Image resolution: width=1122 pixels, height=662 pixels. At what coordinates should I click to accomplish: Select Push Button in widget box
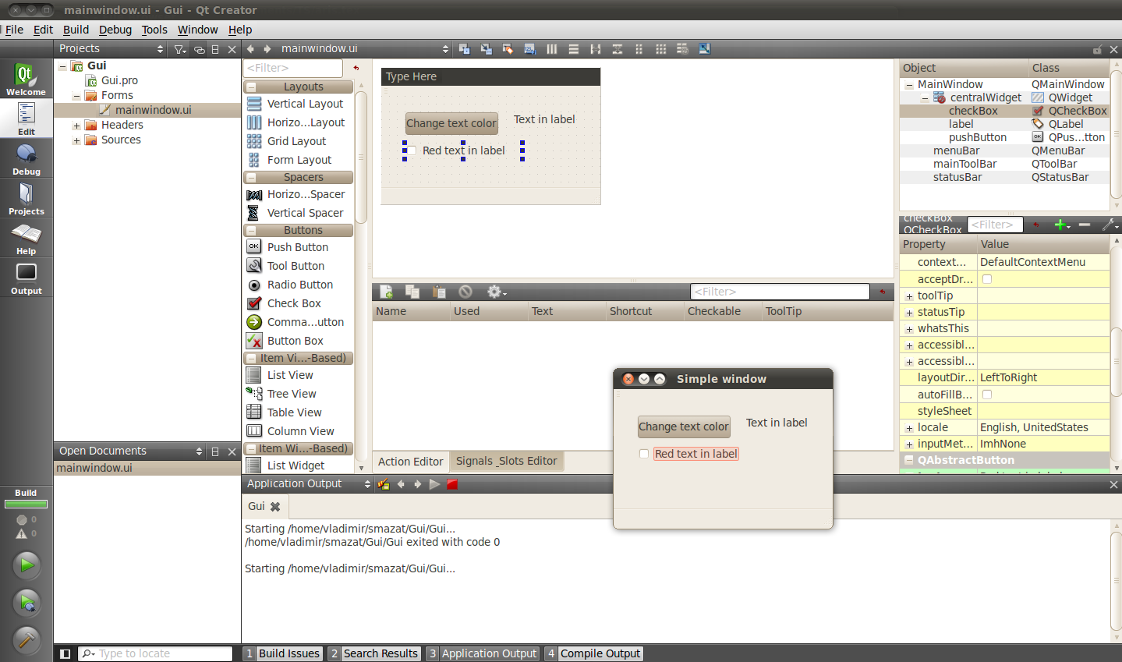pyautogui.click(x=298, y=247)
